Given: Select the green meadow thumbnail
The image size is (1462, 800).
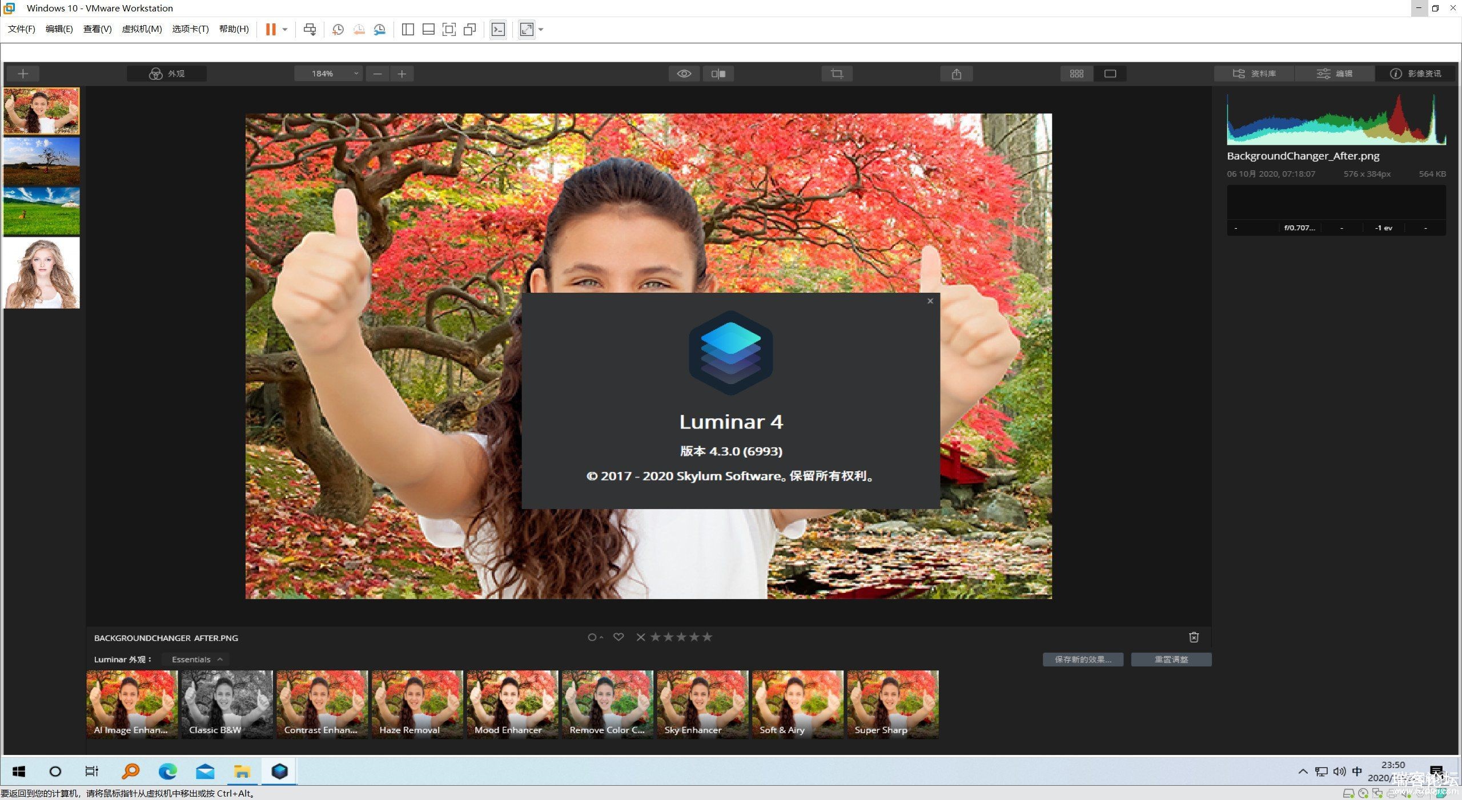Looking at the screenshot, I should click(42, 211).
